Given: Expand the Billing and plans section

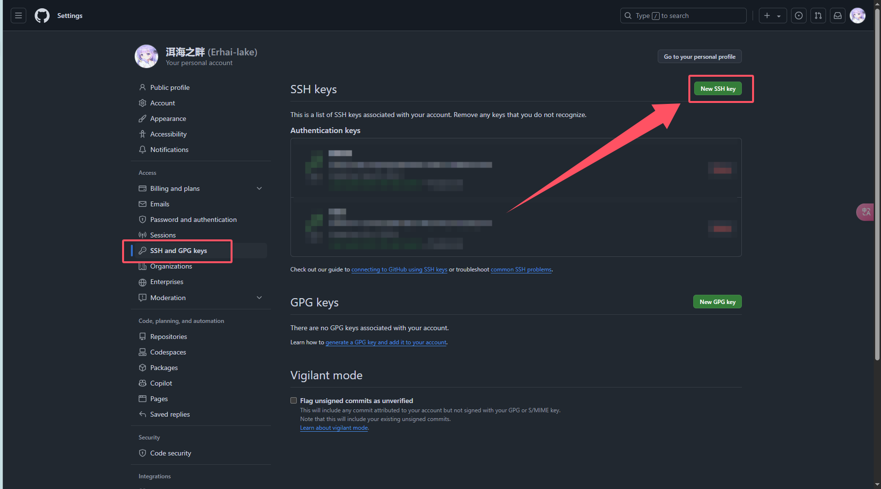Looking at the screenshot, I should (259, 188).
